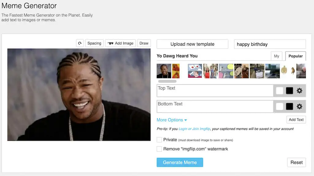The height and width of the screenshot is (176, 314).
Task: Check Remove imgflip.com watermark option
Action: click(x=159, y=149)
